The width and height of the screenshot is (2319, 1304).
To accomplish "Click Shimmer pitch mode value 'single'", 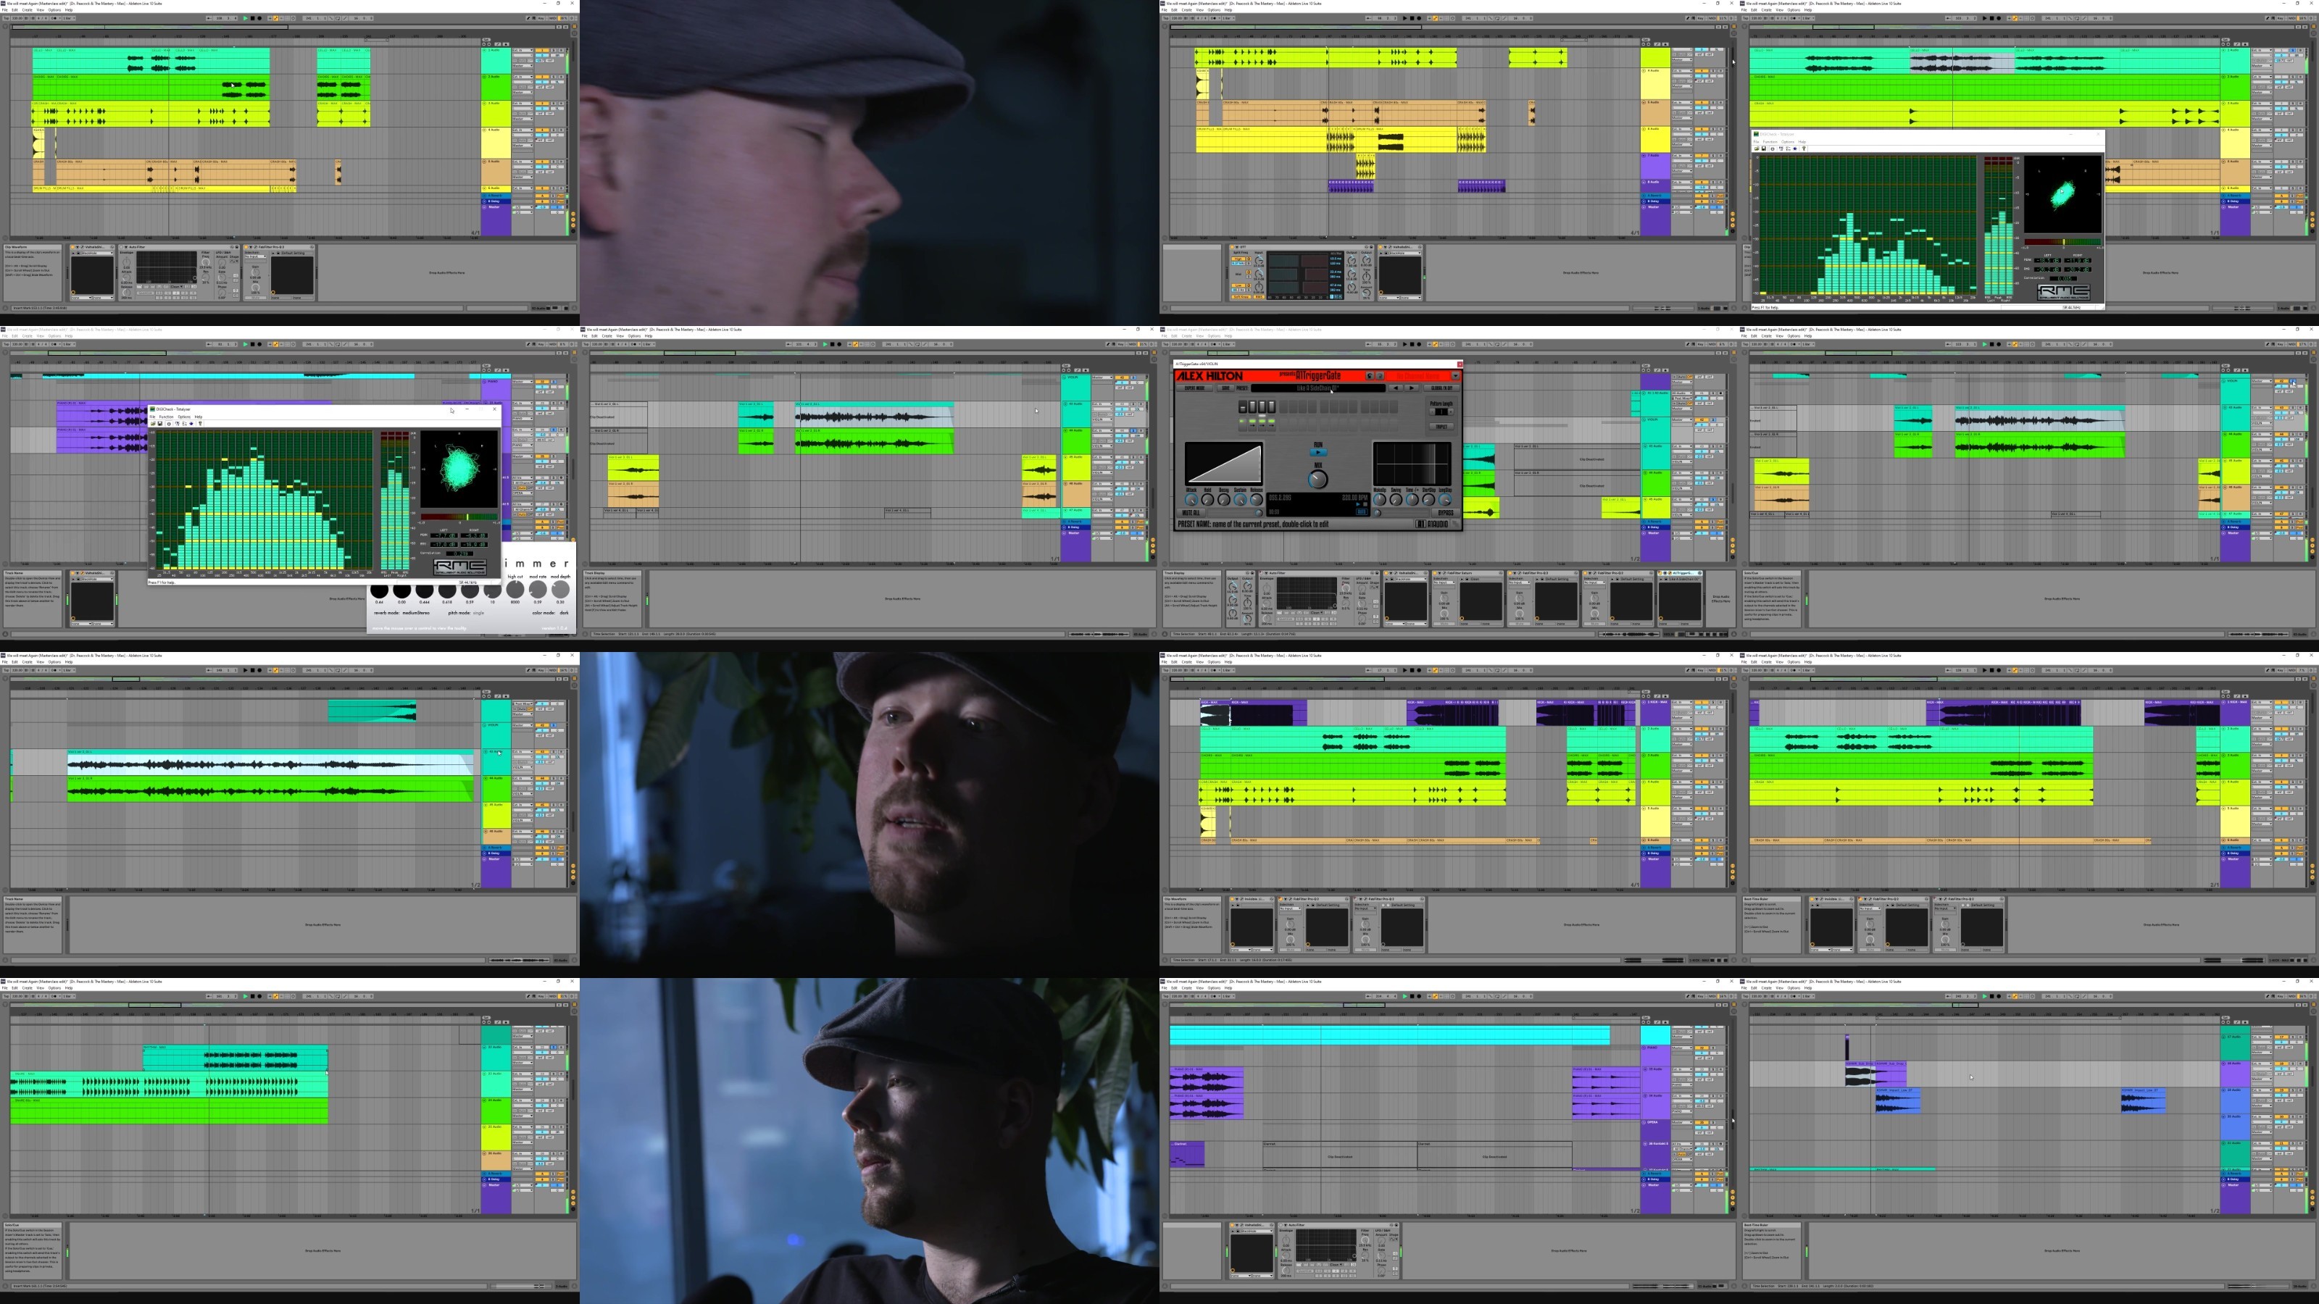I will click(479, 613).
